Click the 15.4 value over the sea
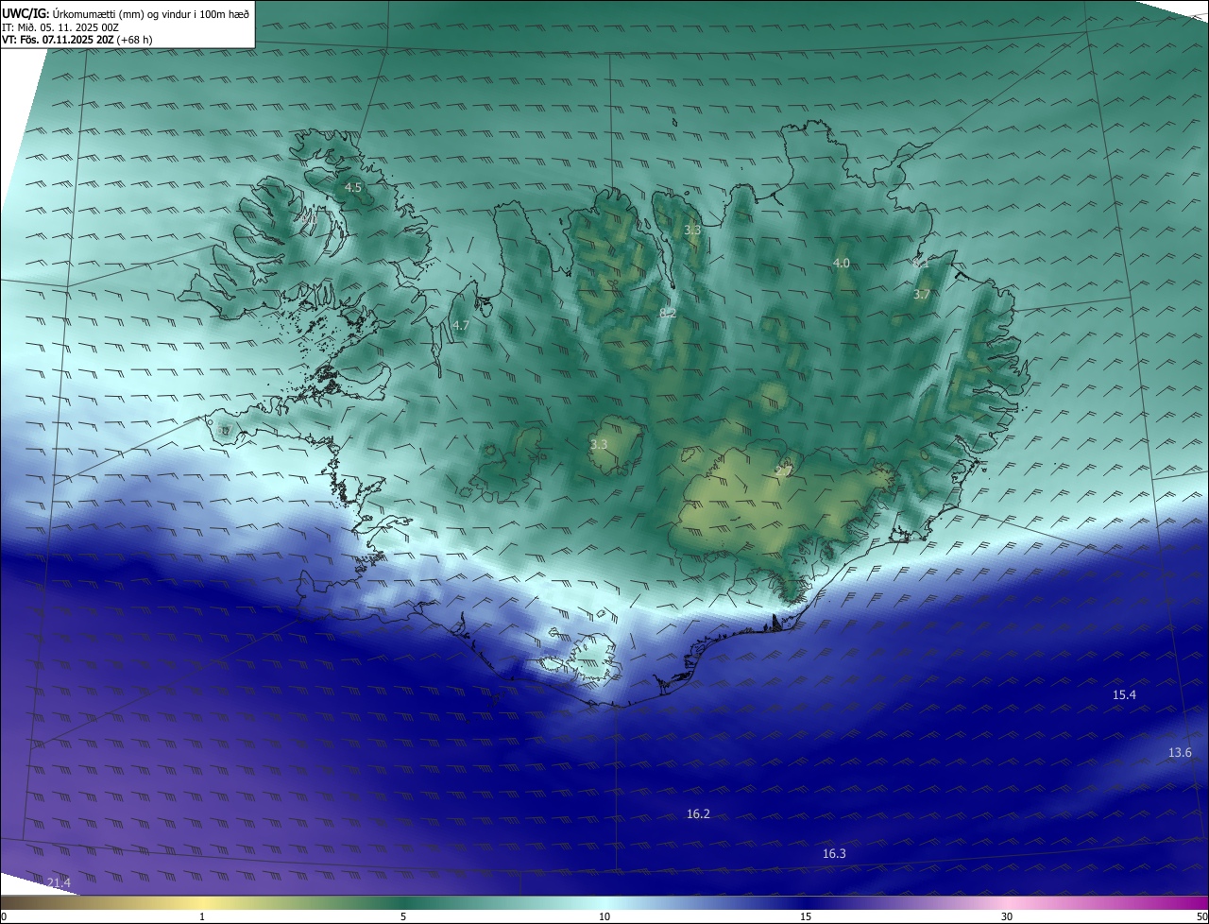 click(x=1124, y=694)
